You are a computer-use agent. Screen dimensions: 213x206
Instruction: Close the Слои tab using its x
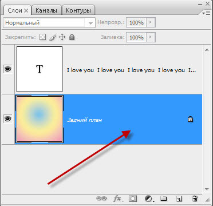26,11
